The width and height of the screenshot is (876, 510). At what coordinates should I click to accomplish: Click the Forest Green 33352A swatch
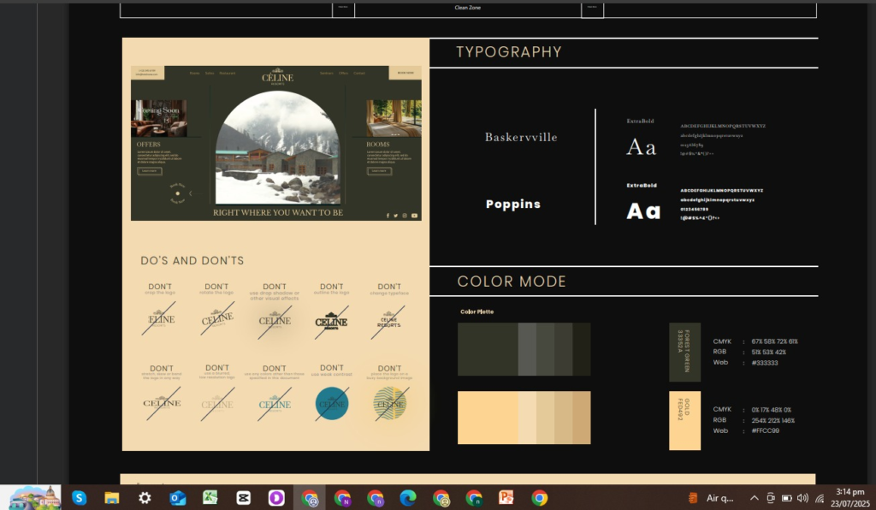click(684, 352)
